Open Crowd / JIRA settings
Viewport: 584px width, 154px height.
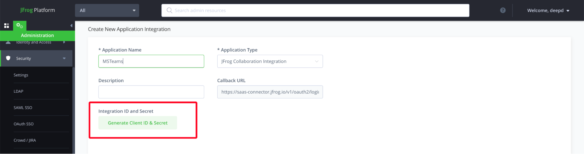coord(25,141)
